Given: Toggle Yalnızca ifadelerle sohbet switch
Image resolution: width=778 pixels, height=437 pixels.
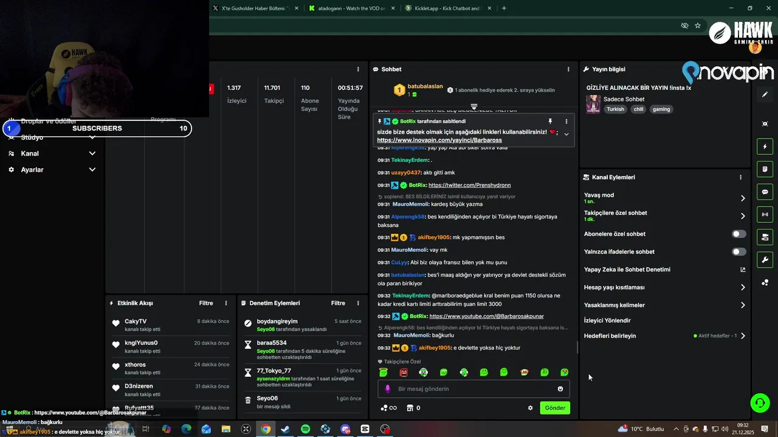Looking at the screenshot, I should coord(738,251).
